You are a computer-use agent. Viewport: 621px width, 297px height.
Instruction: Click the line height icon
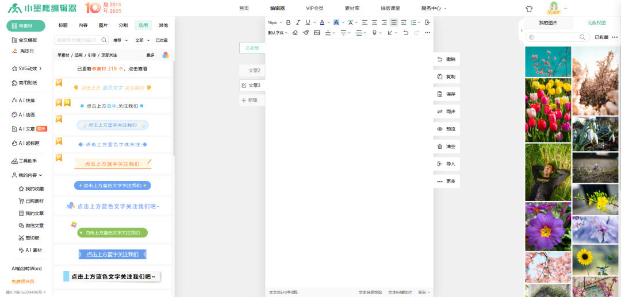[413, 22]
